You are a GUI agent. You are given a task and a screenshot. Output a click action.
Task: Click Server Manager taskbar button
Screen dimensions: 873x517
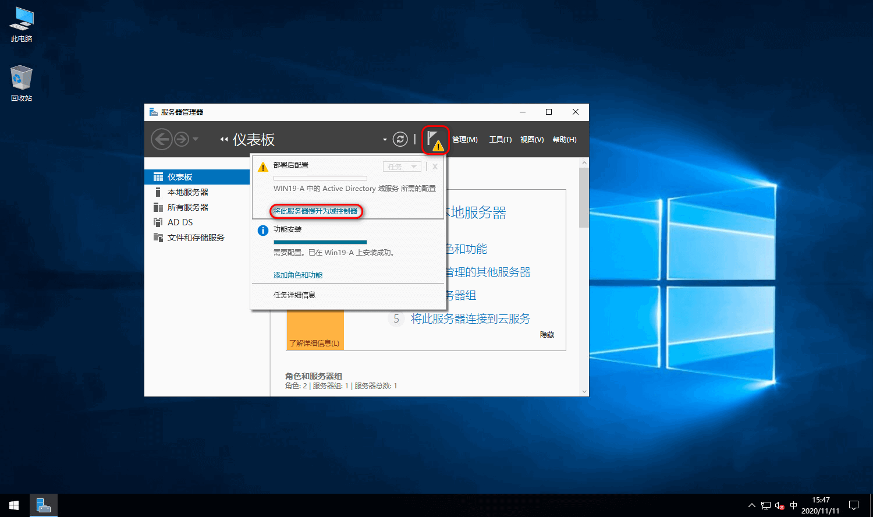44,505
